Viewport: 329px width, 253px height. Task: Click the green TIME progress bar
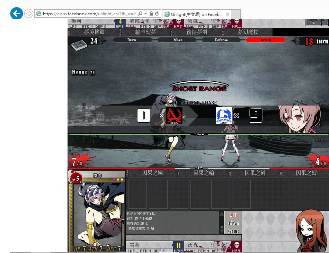(198, 134)
